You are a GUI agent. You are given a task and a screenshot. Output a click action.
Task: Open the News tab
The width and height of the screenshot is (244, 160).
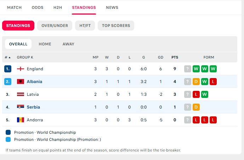click(112, 7)
